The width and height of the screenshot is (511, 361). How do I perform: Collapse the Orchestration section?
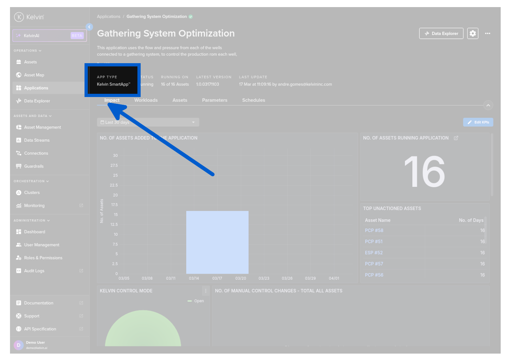tap(31, 181)
